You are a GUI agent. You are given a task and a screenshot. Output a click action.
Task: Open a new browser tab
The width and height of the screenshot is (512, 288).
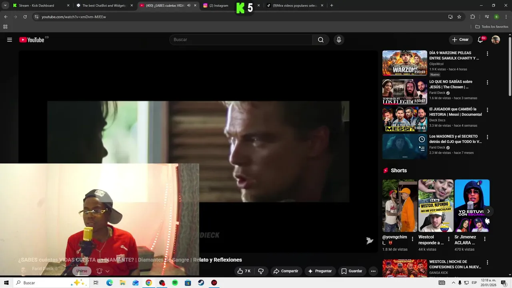click(x=332, y=6)
